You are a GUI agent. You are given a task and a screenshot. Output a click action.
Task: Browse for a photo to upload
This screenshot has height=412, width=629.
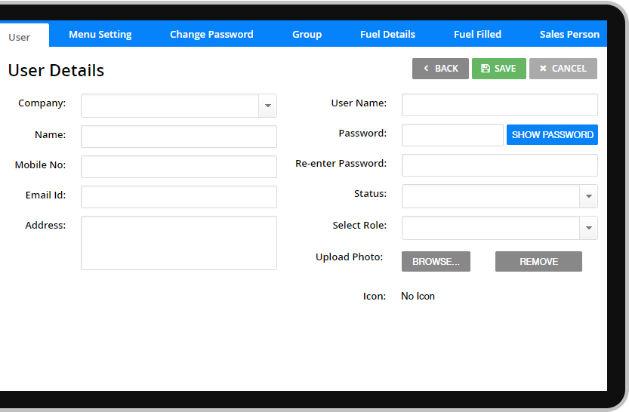click(436, 262)
